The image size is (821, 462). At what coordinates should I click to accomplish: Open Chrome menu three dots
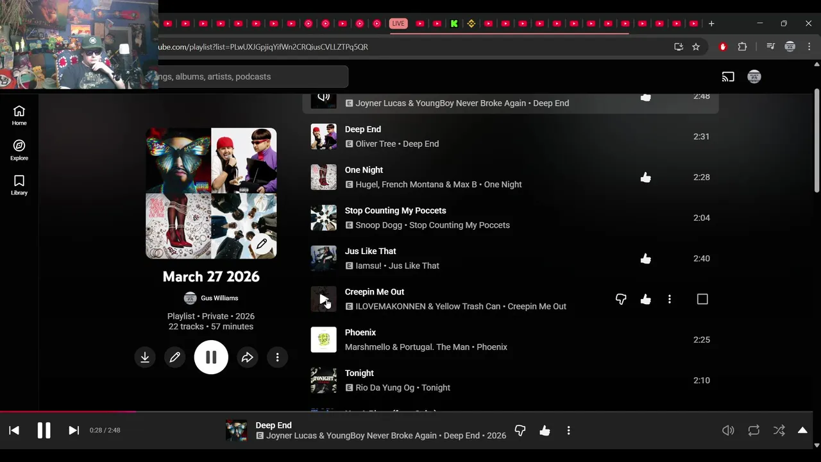[x=809, y=47]
